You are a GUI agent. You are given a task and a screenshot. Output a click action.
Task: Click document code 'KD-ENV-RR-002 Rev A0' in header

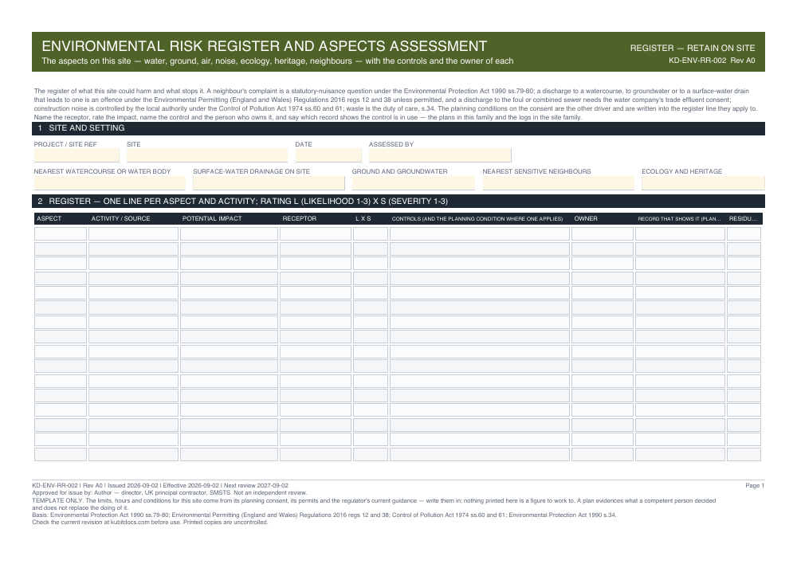(712, 61)
